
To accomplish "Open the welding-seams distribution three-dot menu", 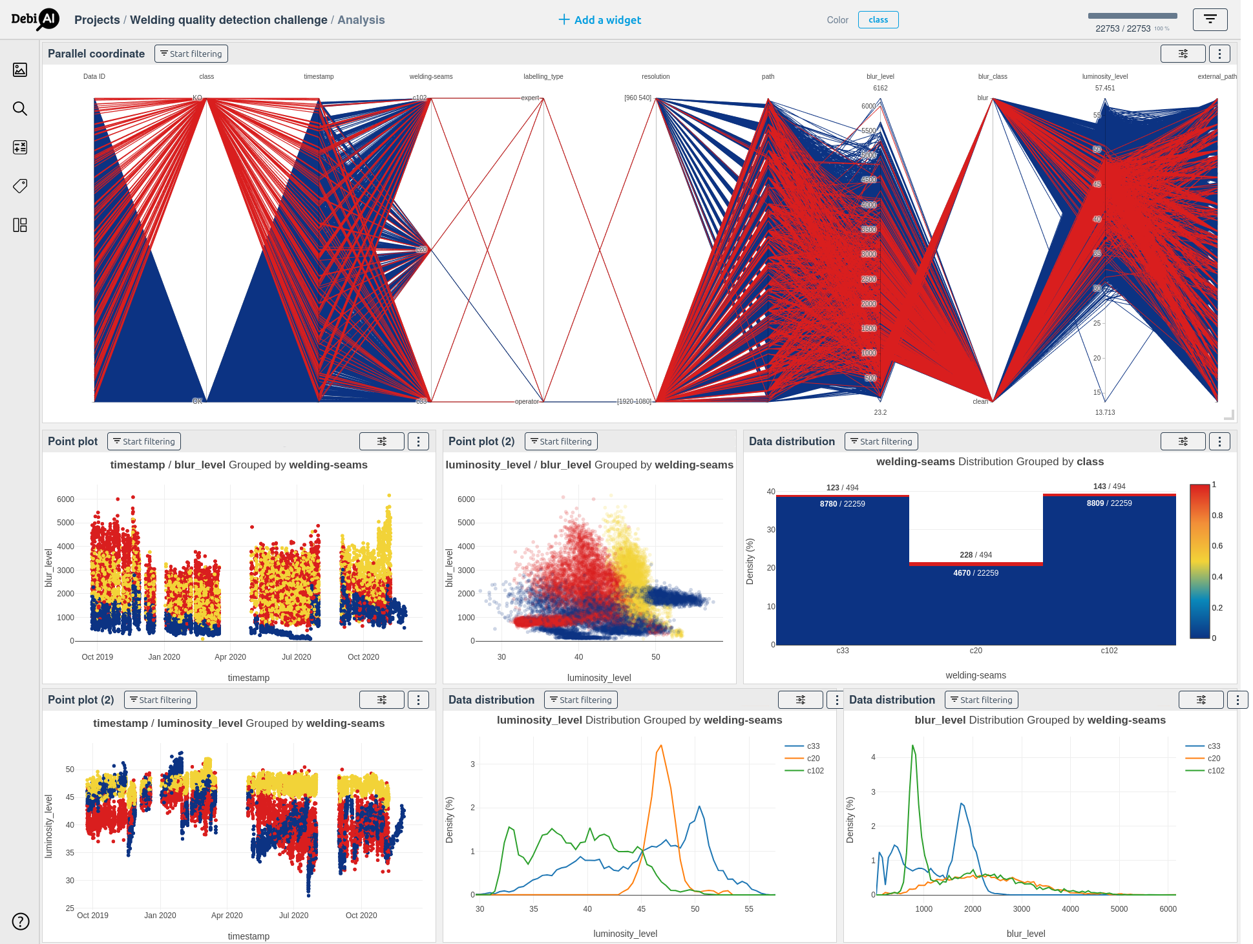I will 1219,441.
